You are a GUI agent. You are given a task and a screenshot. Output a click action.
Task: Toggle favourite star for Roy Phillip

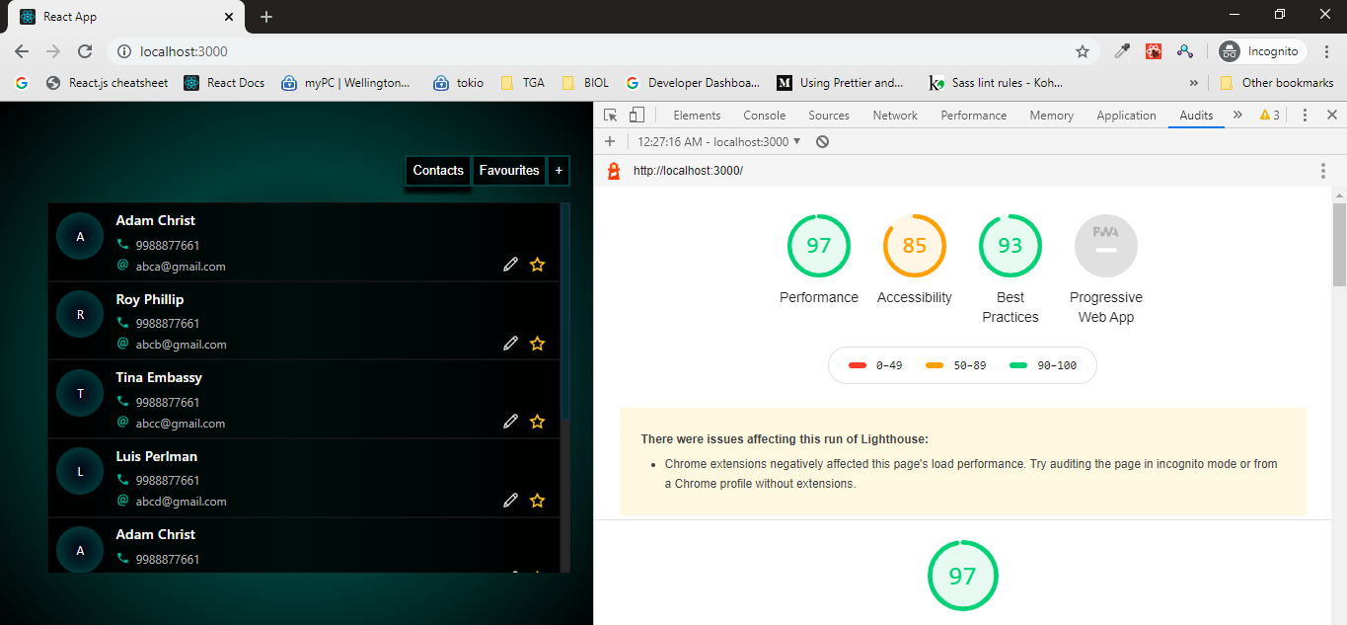pyautogui.click(x=537, y=344)
